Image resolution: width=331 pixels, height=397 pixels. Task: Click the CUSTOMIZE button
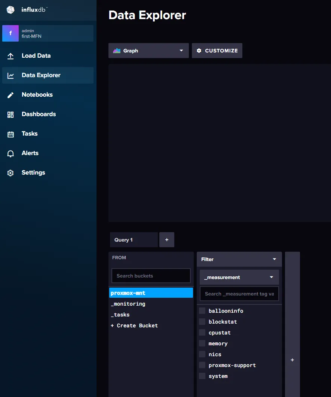[217, 51]
